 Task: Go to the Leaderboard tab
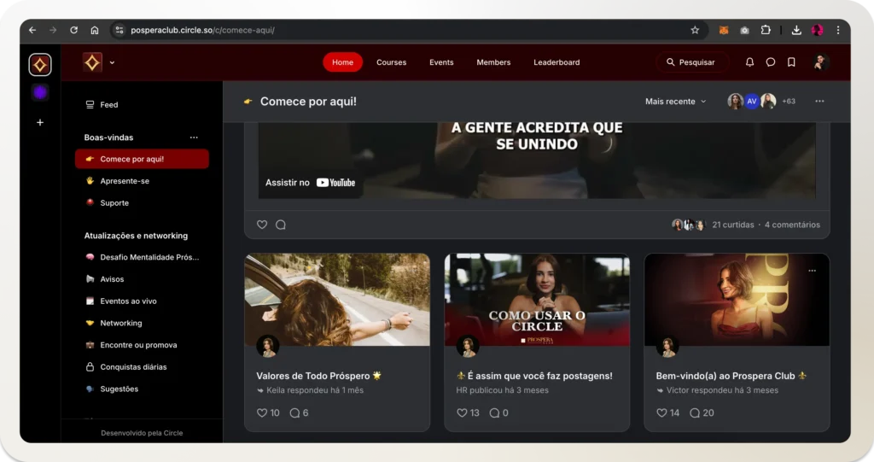[556, 62]
